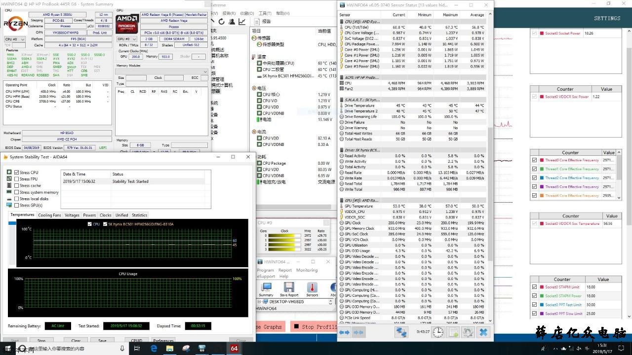
Task: Click the refresh icon in AIDA64 toolbar
Action: point(222,22)
